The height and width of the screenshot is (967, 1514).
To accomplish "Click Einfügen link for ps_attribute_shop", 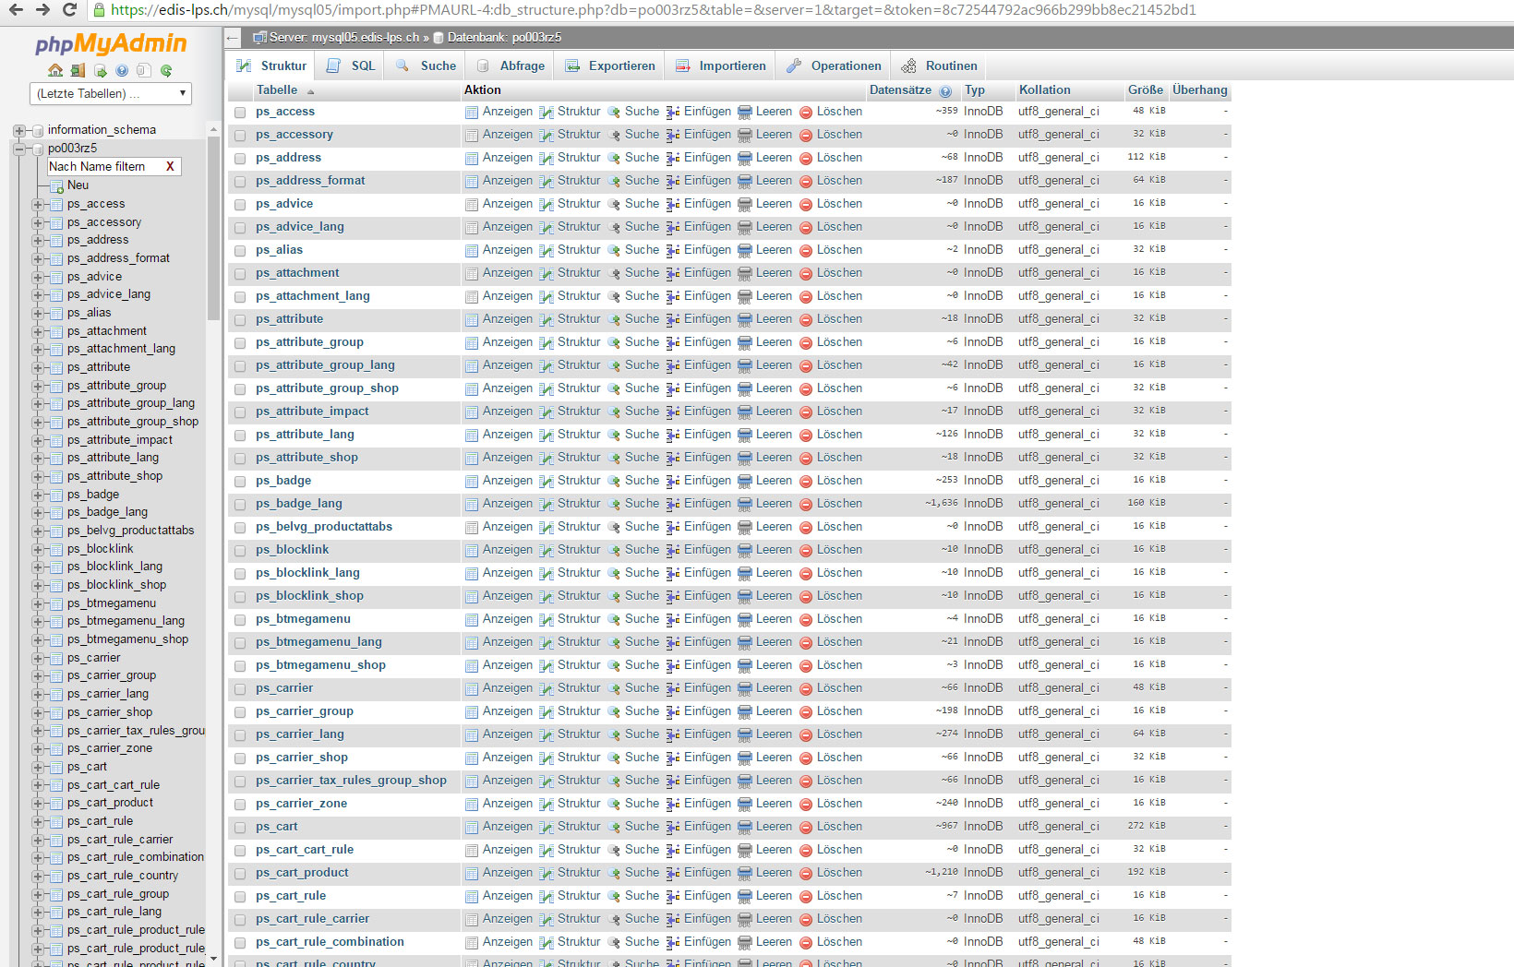I will tap(707, 458).
